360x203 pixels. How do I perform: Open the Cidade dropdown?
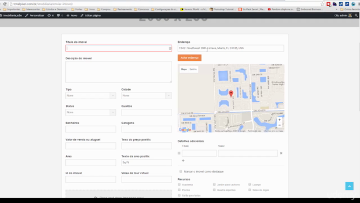point(146,95)
